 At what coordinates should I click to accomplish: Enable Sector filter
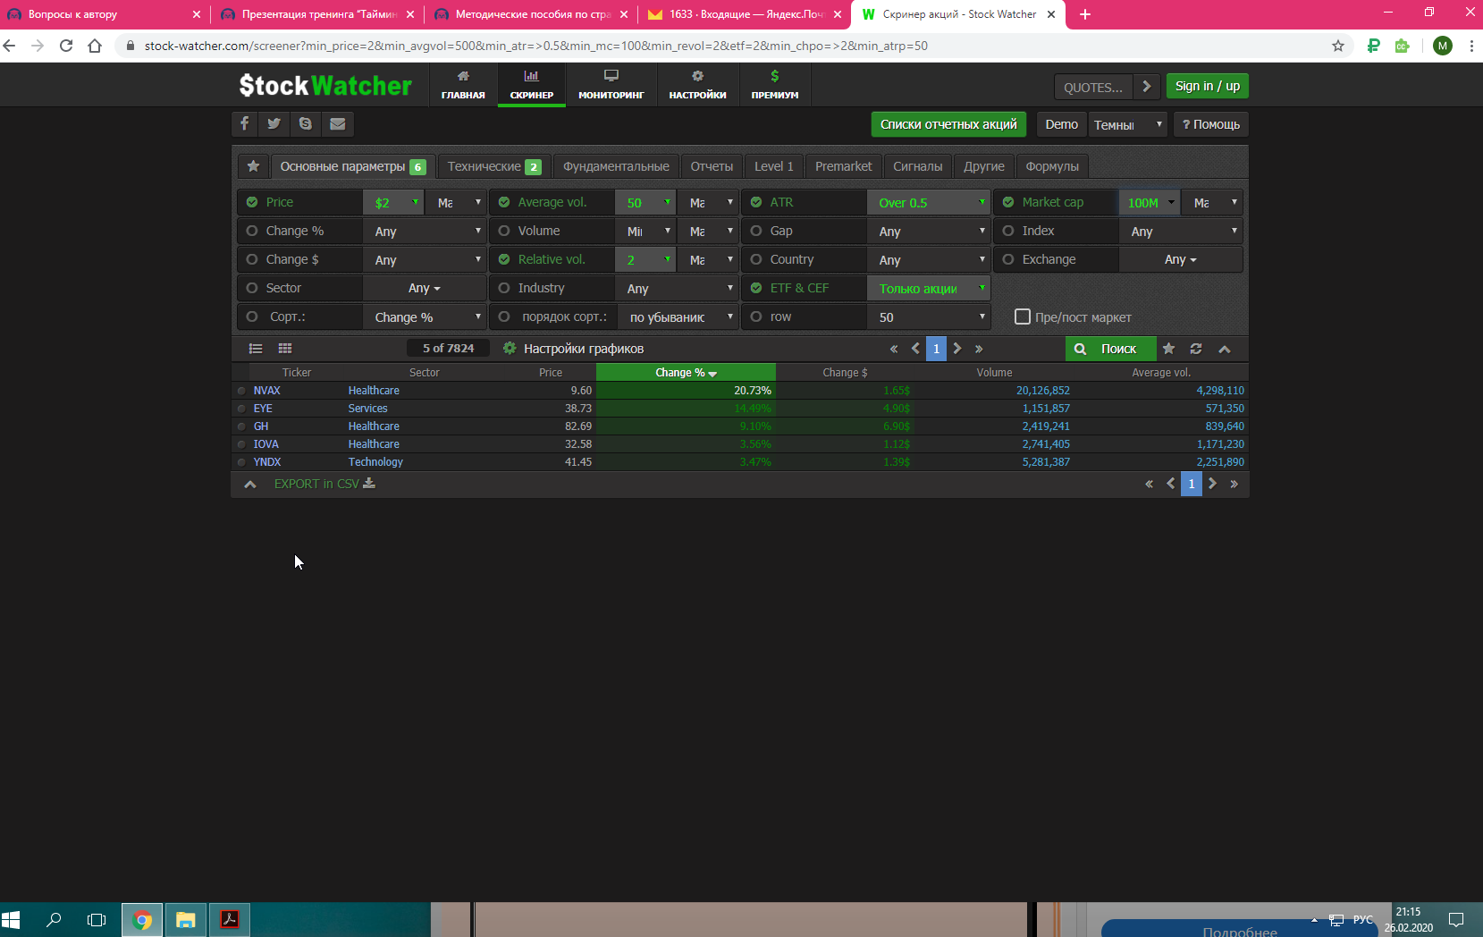[x=252, y=288]
